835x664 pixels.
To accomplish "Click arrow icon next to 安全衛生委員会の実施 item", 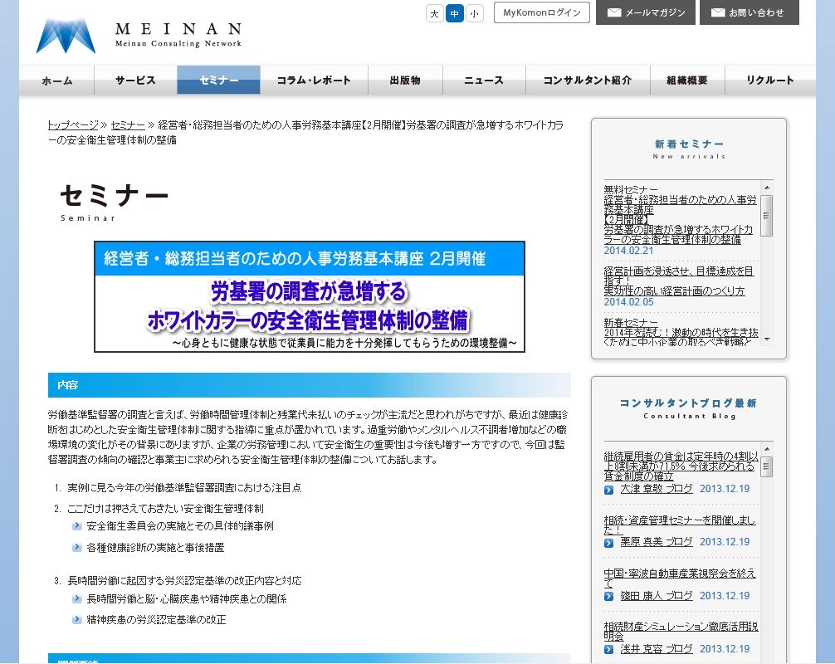I will (76, 525).
